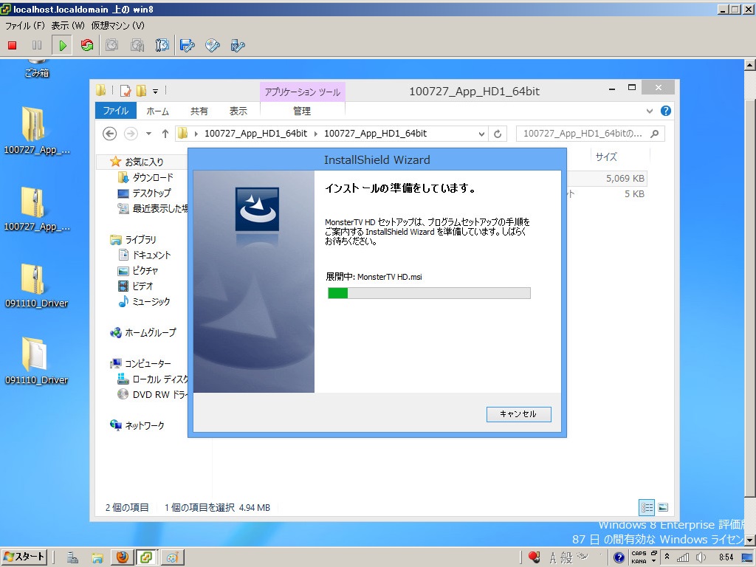756x567 pixels.
Task: Click the VM console vertical scrollbar down arrow
Action: 750,541
